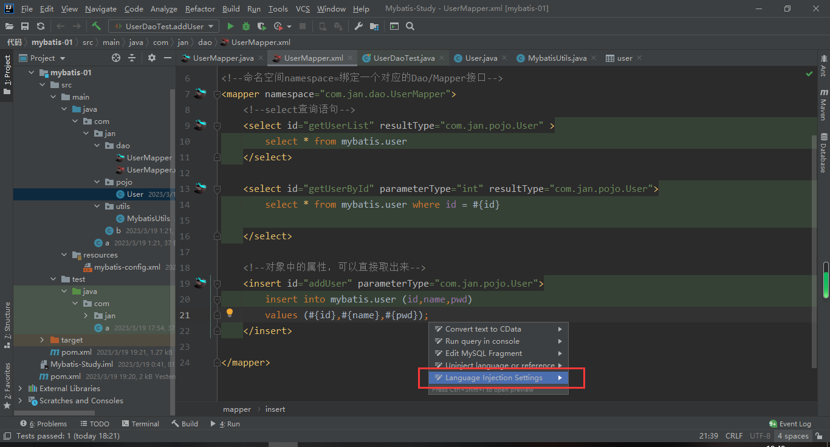
Task: Open mybatis-config.xml in the project tree
Action: (x=127, y=267)
